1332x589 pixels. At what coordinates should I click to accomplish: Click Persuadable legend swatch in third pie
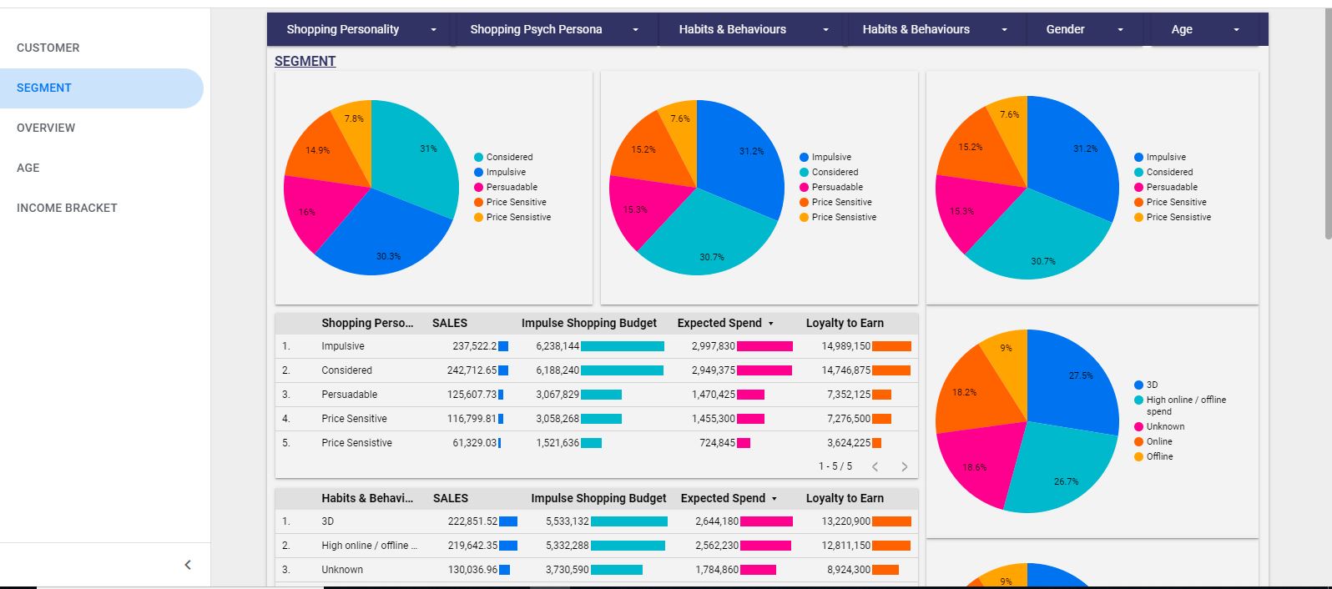tap(1138, 187)
